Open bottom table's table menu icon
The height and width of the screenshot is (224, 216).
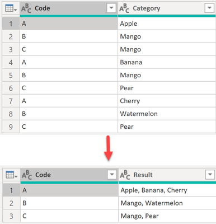coord(11,175)
